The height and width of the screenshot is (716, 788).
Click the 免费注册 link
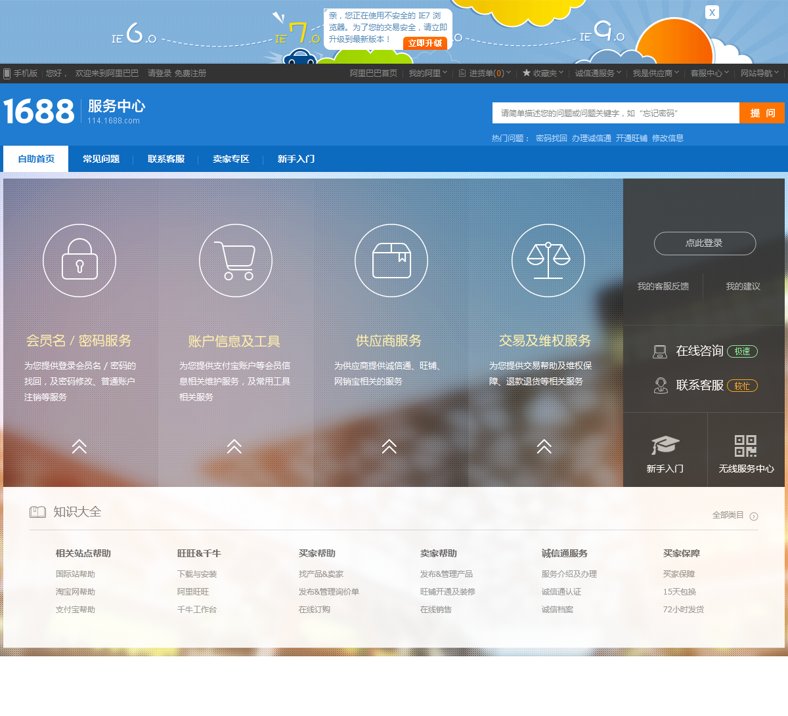pos(190,74)
